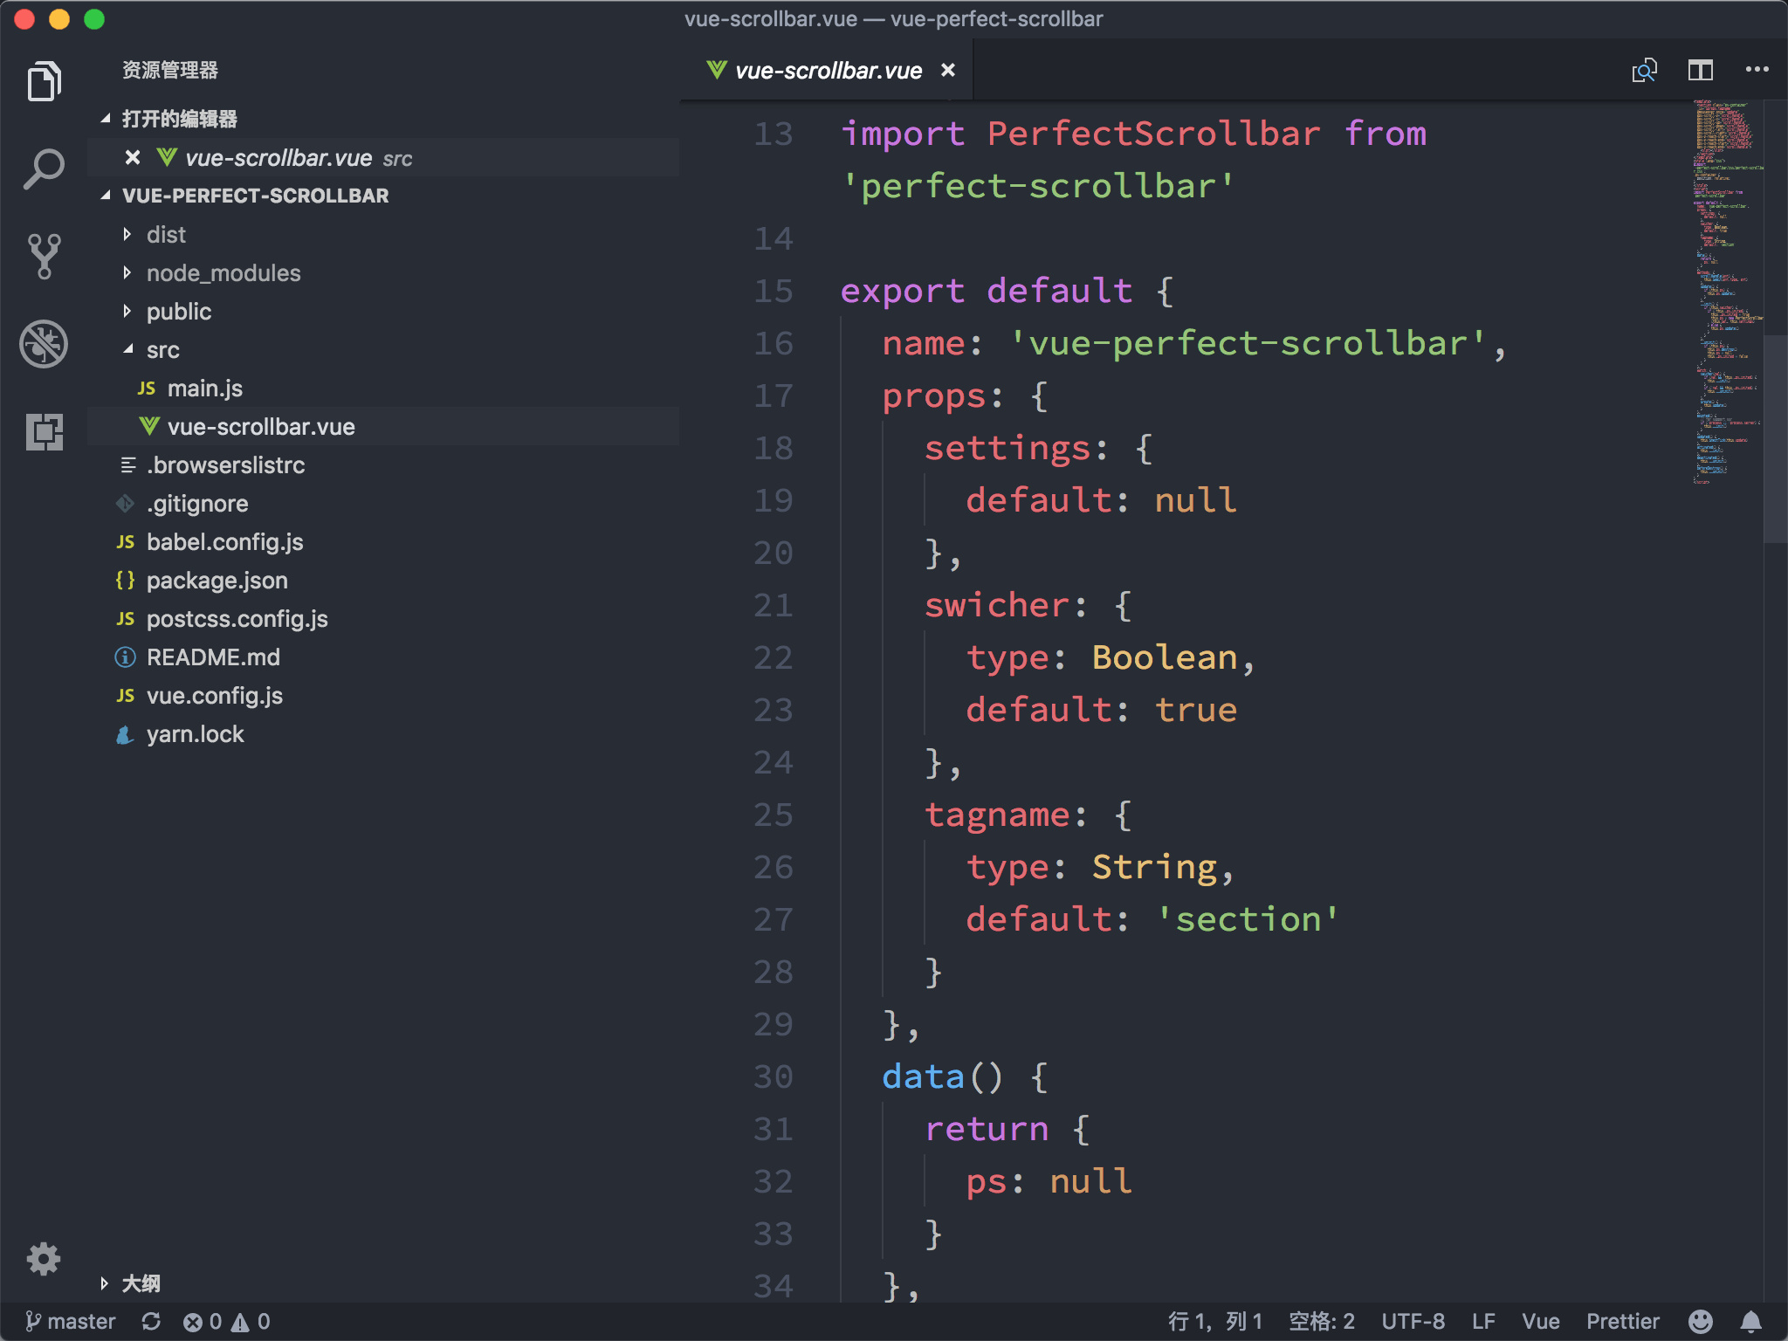The width and height of the screenshot is (1788, 1341).
Task: Open settings via the gear icon
Action: coord(44,1259)
